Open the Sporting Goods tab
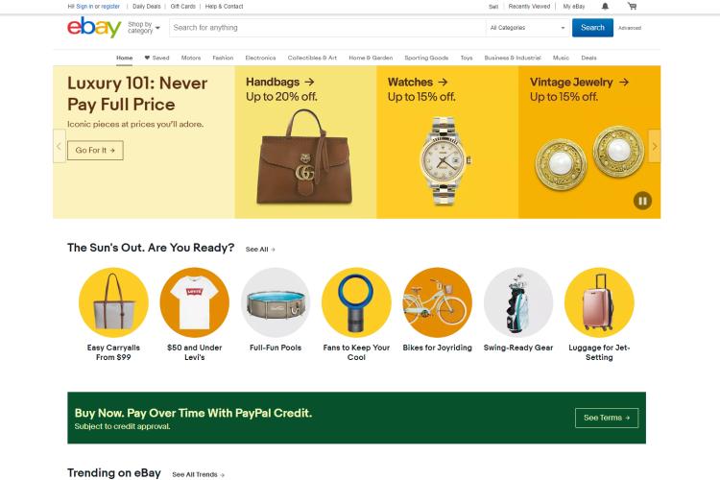 426,58
